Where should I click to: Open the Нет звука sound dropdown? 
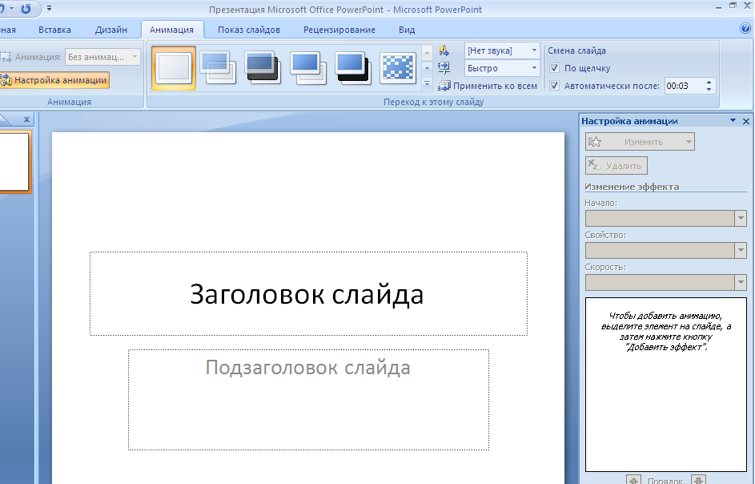(x=534, y=50)
